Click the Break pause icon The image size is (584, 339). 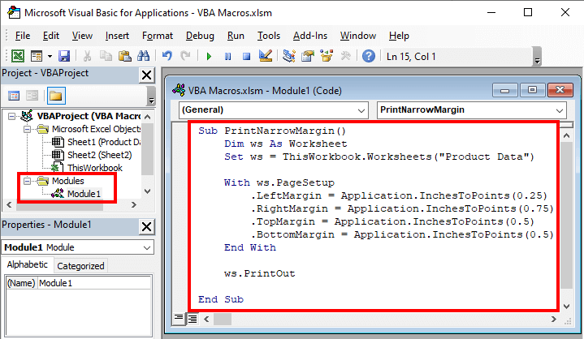[227, 57]
